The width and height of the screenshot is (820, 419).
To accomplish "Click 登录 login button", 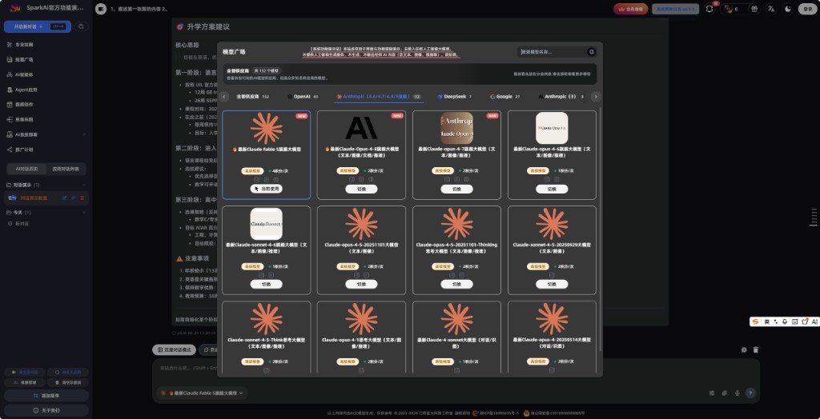I will 807,9.
